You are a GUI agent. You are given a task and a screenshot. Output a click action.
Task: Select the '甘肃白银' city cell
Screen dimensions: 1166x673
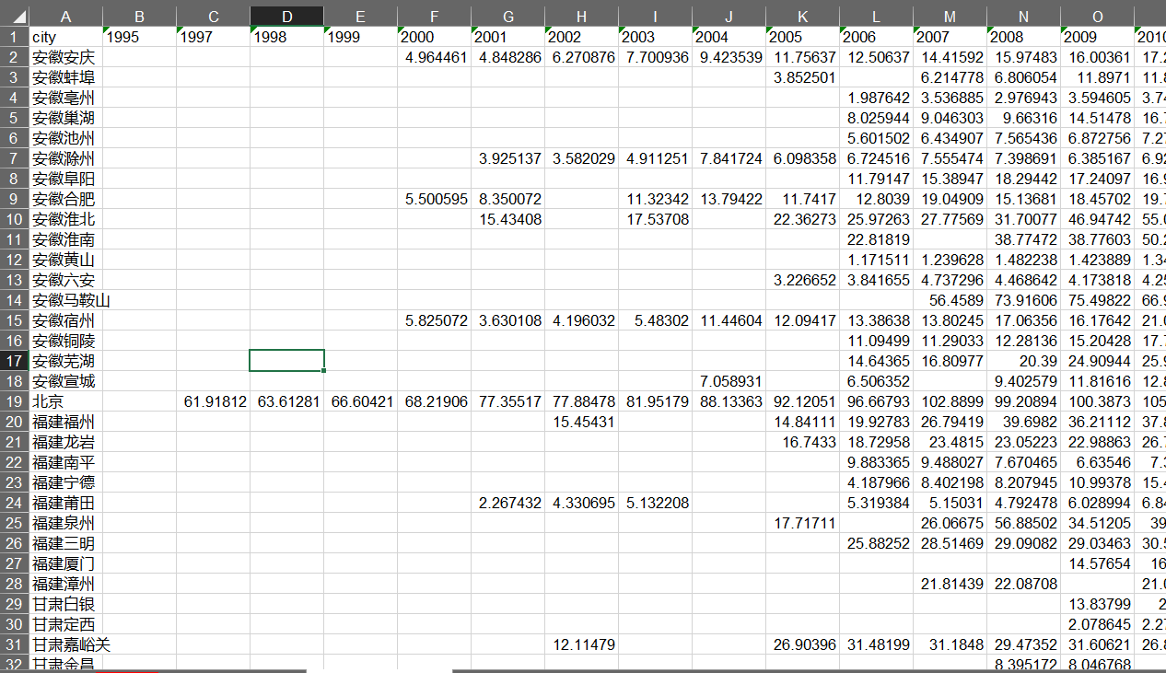point(65,604)
